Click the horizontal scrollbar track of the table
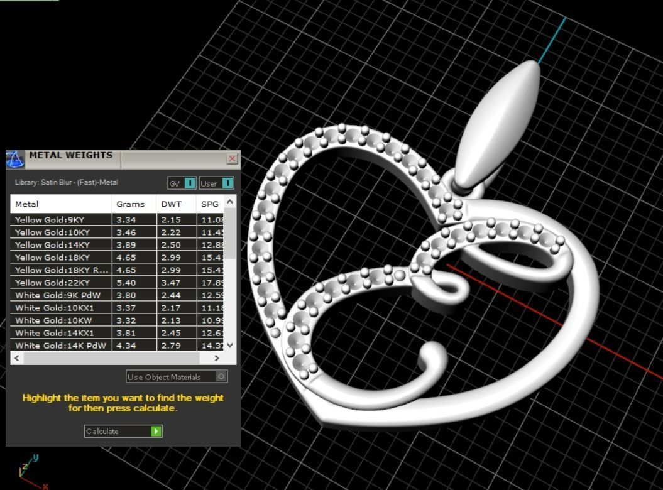Viewport: 663px width, 490px height. click(x=112, y=358)
